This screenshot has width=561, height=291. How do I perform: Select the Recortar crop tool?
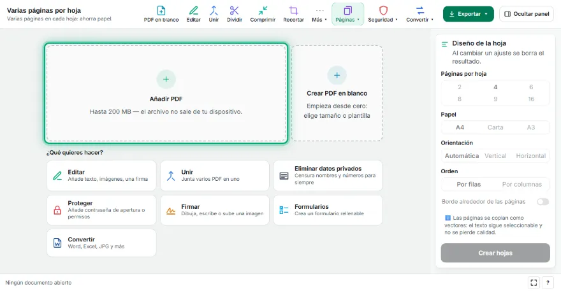[293, 14]
